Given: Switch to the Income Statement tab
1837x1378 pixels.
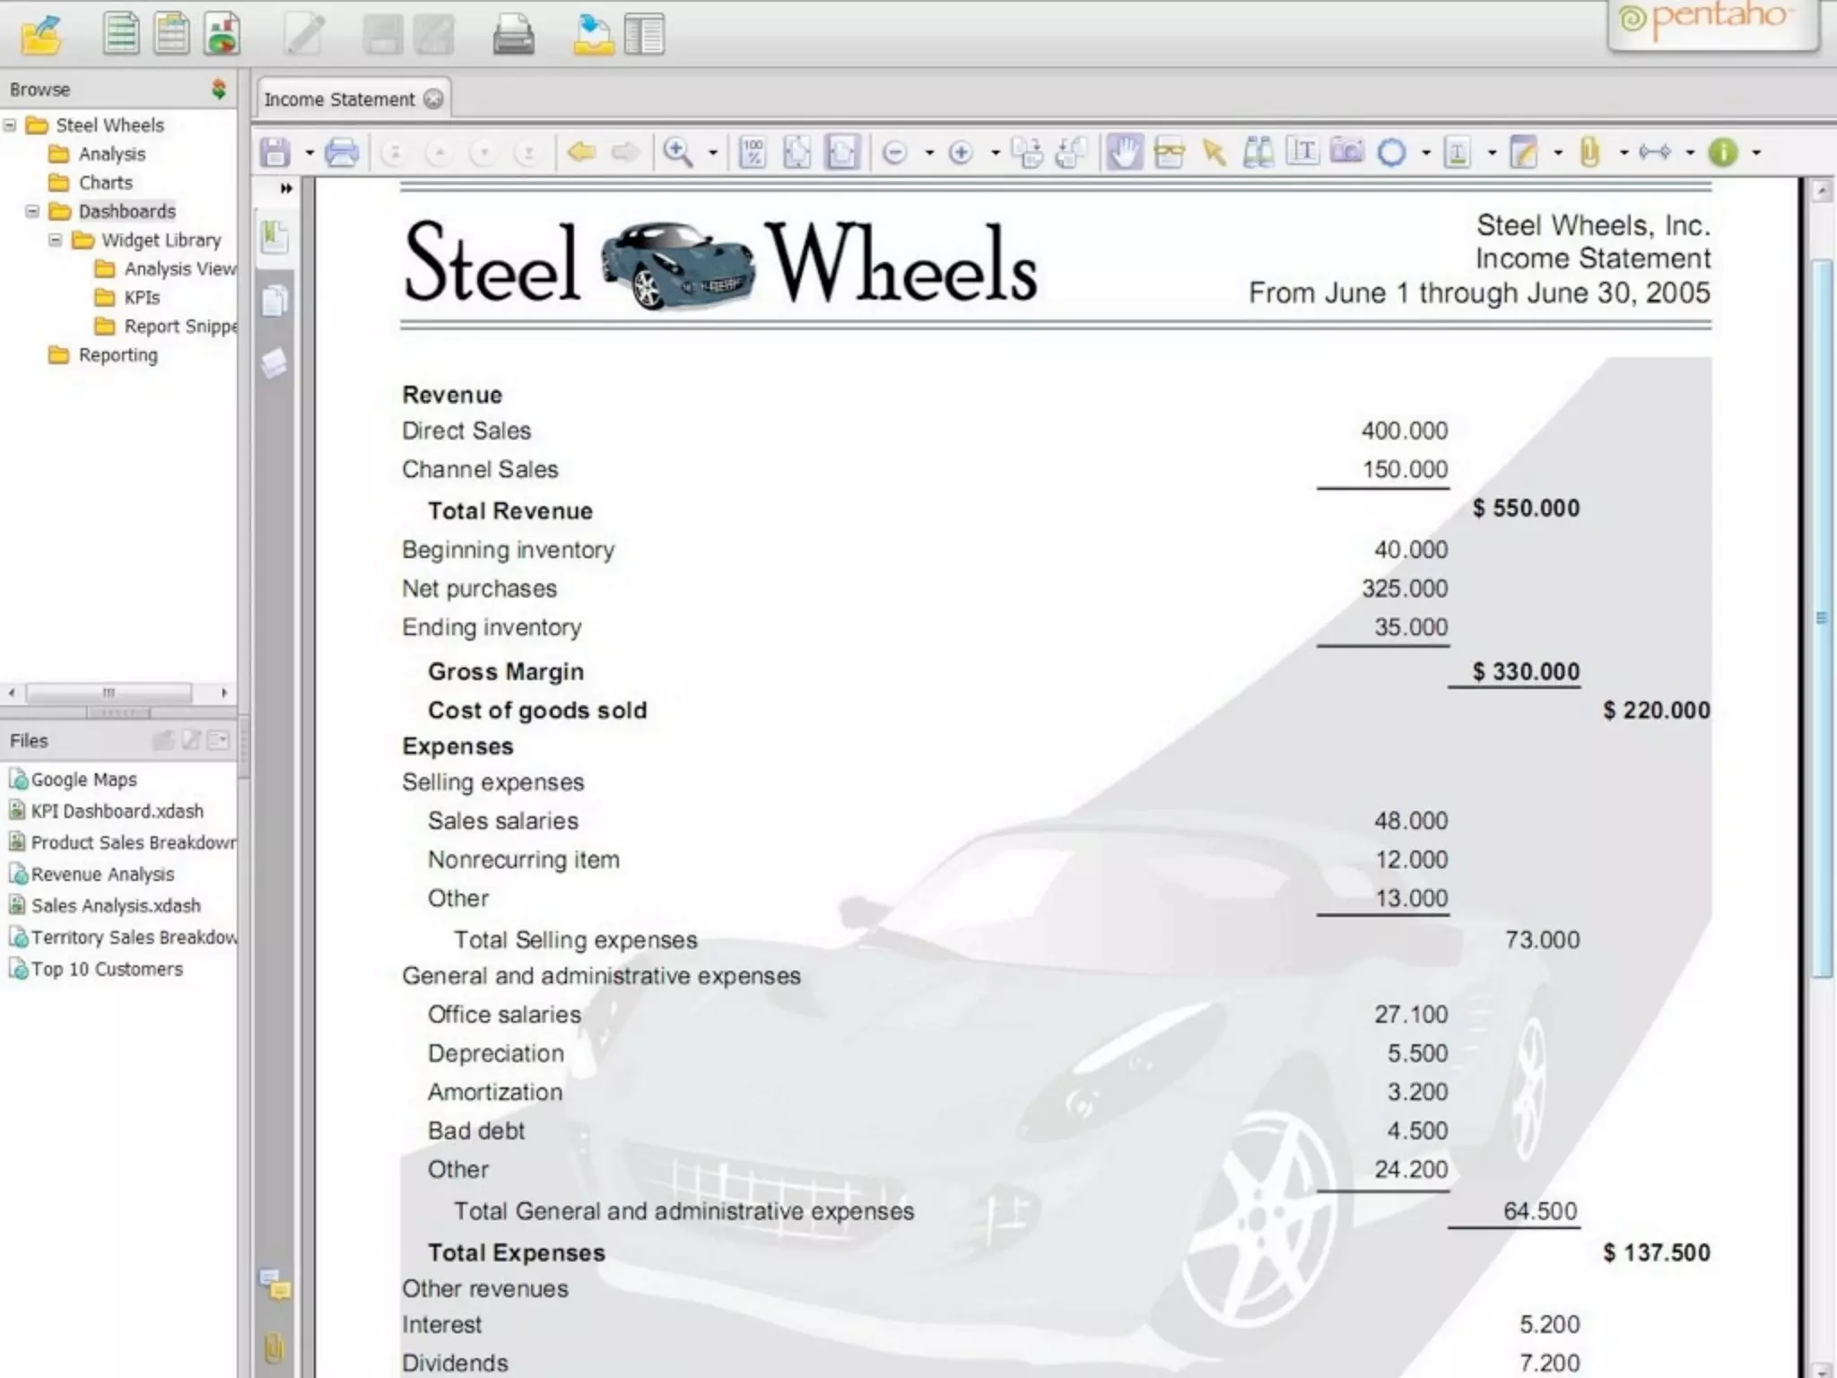Looking at the screenshot, I should 339,100.
